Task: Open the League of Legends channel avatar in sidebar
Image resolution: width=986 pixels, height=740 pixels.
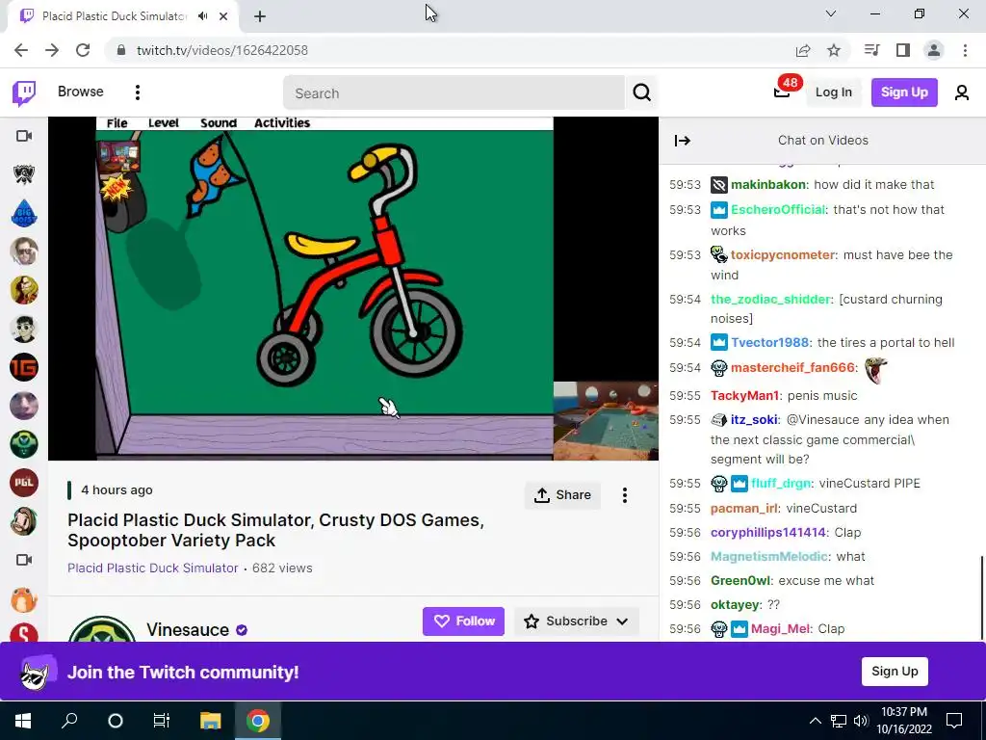Action: click(x=24, y=174)
